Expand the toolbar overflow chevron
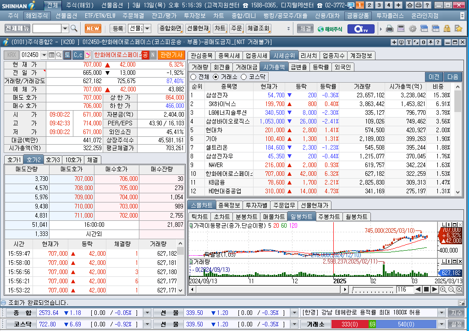This screenshot has width=469, height=331. (288, 28)
